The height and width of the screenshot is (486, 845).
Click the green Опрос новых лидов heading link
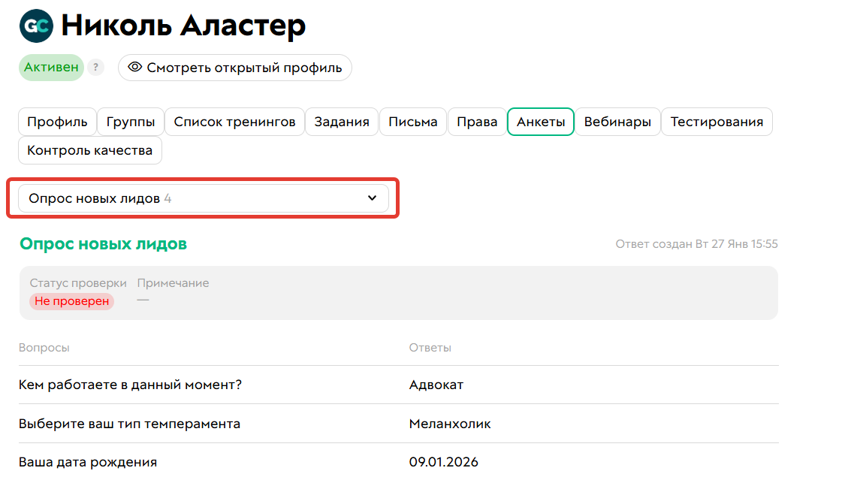pos(103,243)
